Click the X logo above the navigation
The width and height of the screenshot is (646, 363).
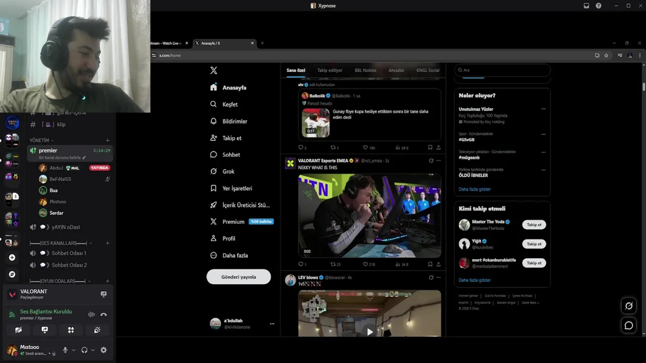[x=213, y=71]
